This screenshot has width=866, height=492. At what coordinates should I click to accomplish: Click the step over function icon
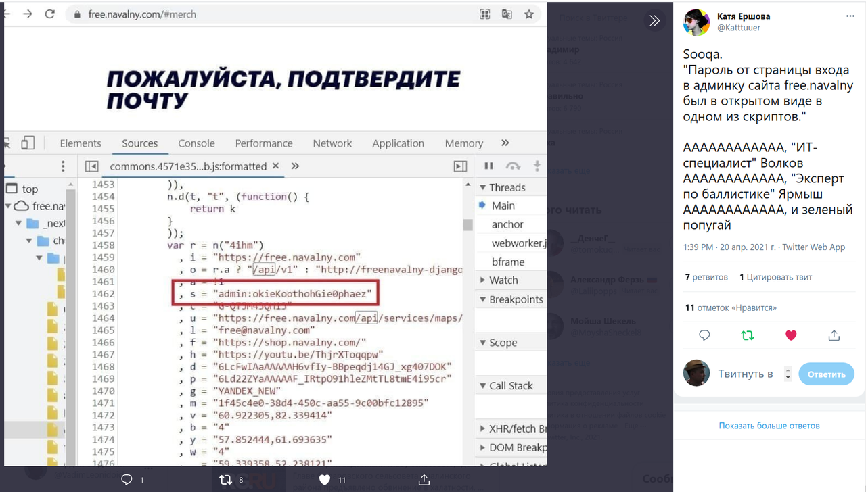tap(513, 166)
